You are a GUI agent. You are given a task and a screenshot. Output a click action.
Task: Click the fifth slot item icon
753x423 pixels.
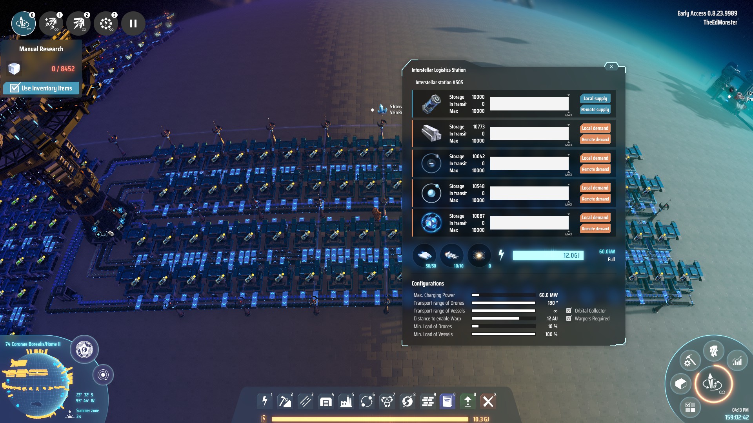pos(431,222)
